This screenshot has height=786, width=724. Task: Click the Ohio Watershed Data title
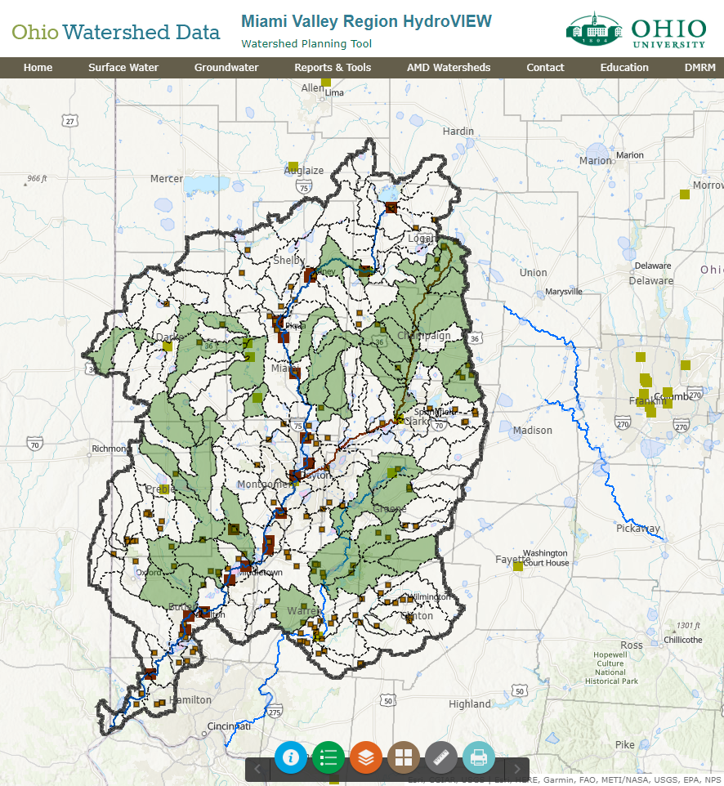pos(116,33)
